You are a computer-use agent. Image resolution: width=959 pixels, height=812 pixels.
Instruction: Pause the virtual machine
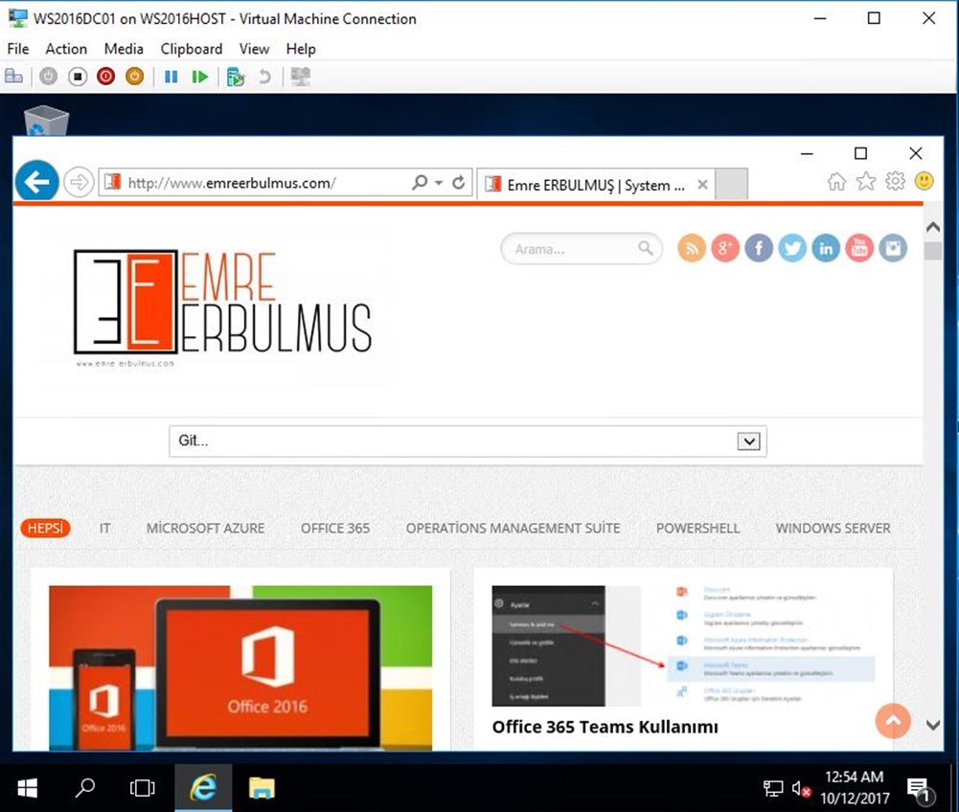click(171, 77)
